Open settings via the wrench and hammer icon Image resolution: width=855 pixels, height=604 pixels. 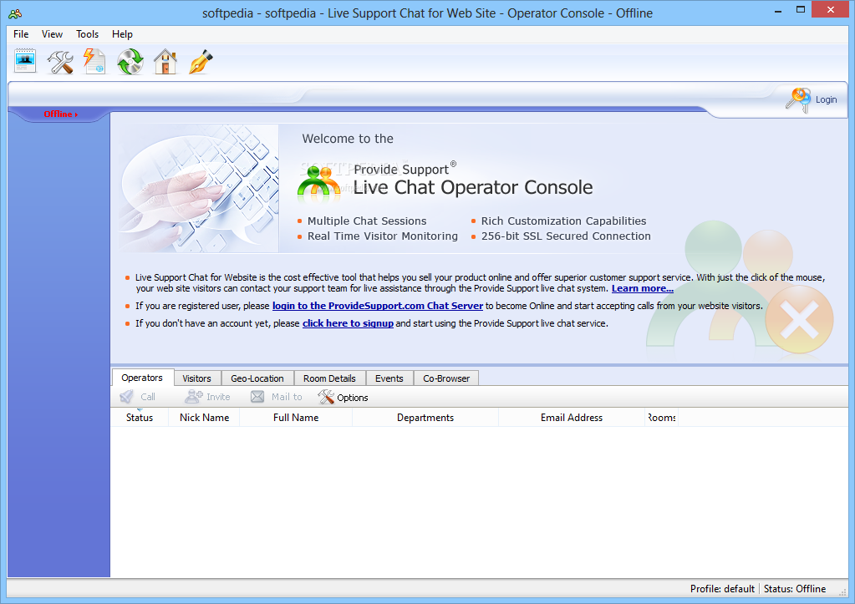click(x=60, y=62)
